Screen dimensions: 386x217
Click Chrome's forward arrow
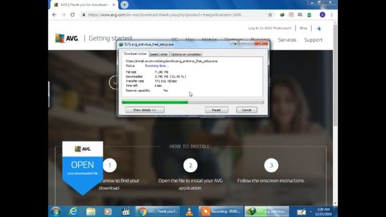click(63, 14)
